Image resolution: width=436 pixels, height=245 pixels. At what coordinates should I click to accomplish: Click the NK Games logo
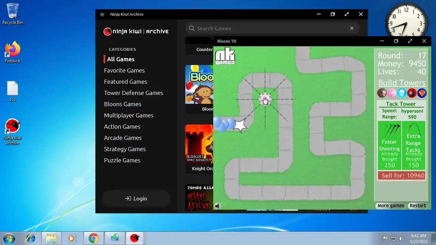[225, 56]
